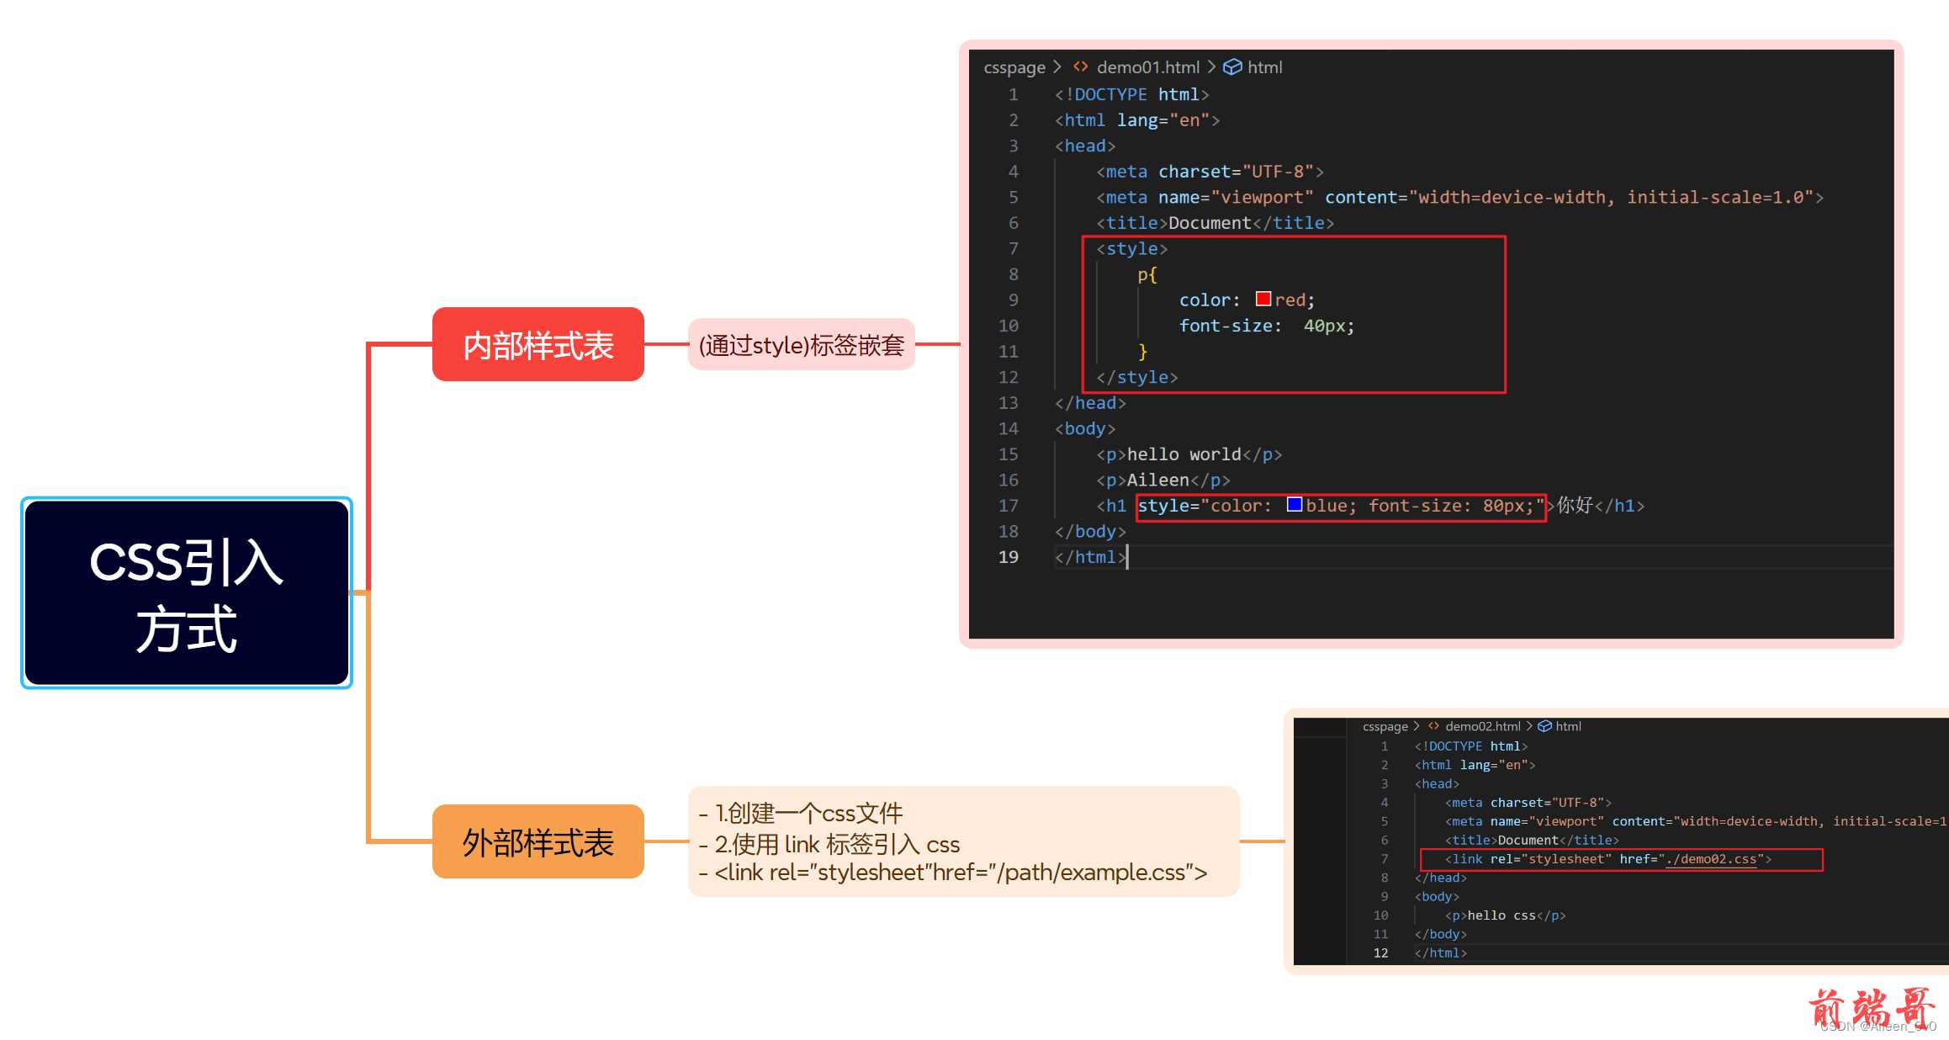The image size is (1949, 1040).
Task: Click <title>Document</title> in demo02 editor
Action: (x=1532, y=840)
